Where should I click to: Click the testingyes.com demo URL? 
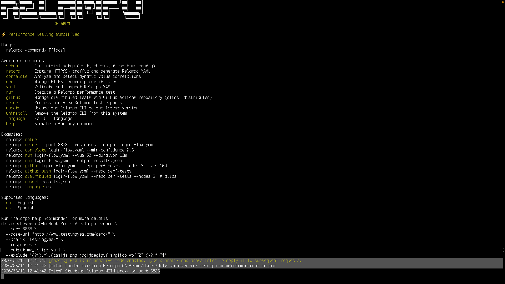[x=71, y=234]
